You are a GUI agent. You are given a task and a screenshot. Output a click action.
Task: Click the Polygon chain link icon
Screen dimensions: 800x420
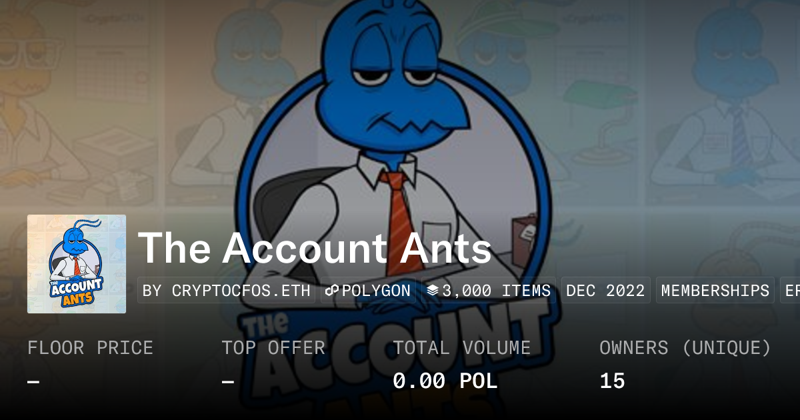(332, 291)
